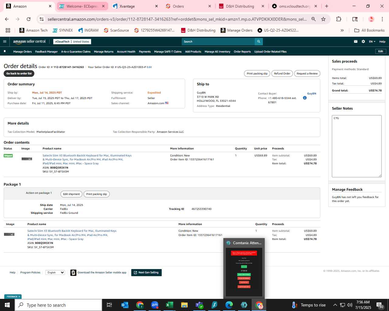Click the Chrome address bar
Image resolution: width=389 pixels, height=311 pixels.
[x=177, y=19]
